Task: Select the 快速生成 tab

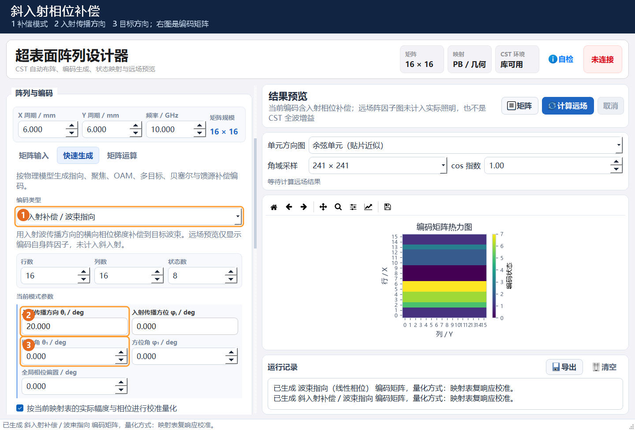Action: click(x=78, y=156)
